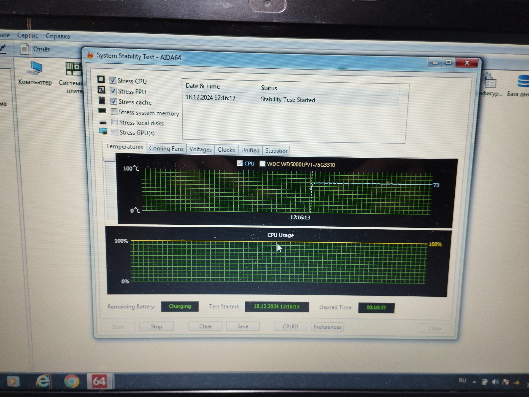Click the Save button
The height and width of the screenshot is (397, 529).
coord(243,326)
